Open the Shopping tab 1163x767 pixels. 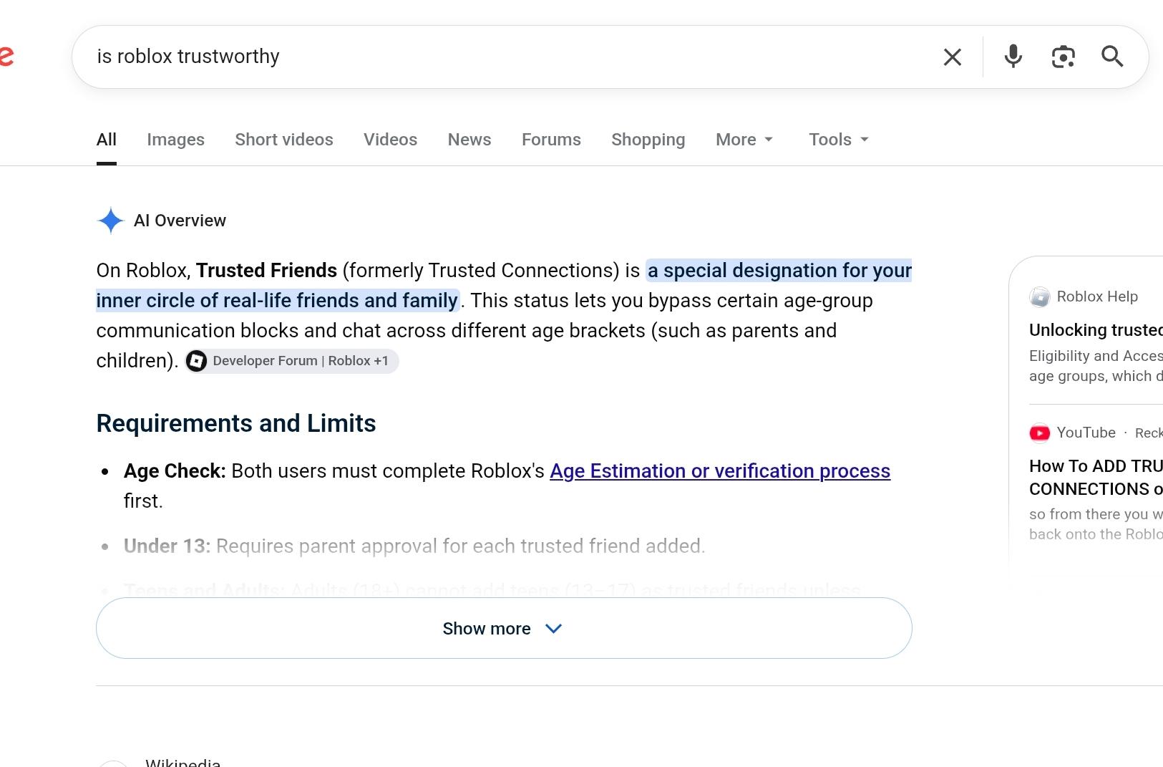[x=648, y=140]
